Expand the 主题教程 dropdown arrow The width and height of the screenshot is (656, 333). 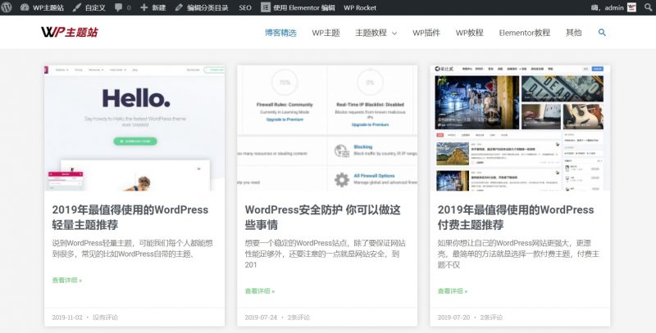[x=394, y=34]
